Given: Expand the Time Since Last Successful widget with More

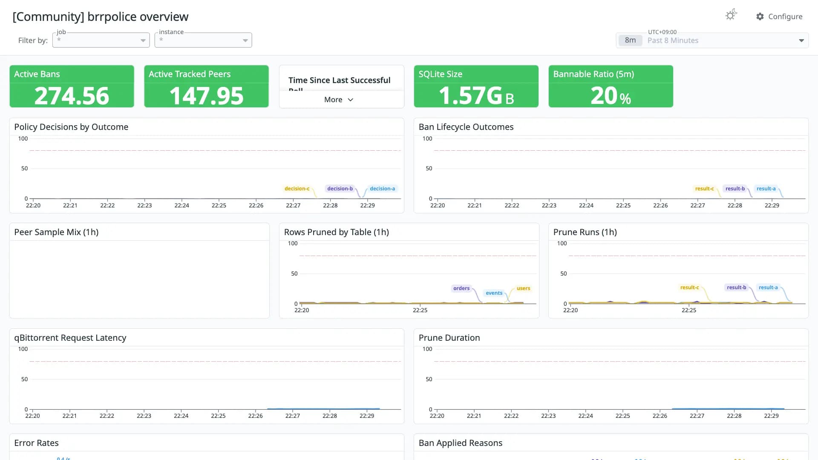Looking at the screenshot, I should click(x=339, y=100).
